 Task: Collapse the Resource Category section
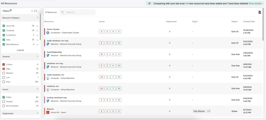point(37,18)
